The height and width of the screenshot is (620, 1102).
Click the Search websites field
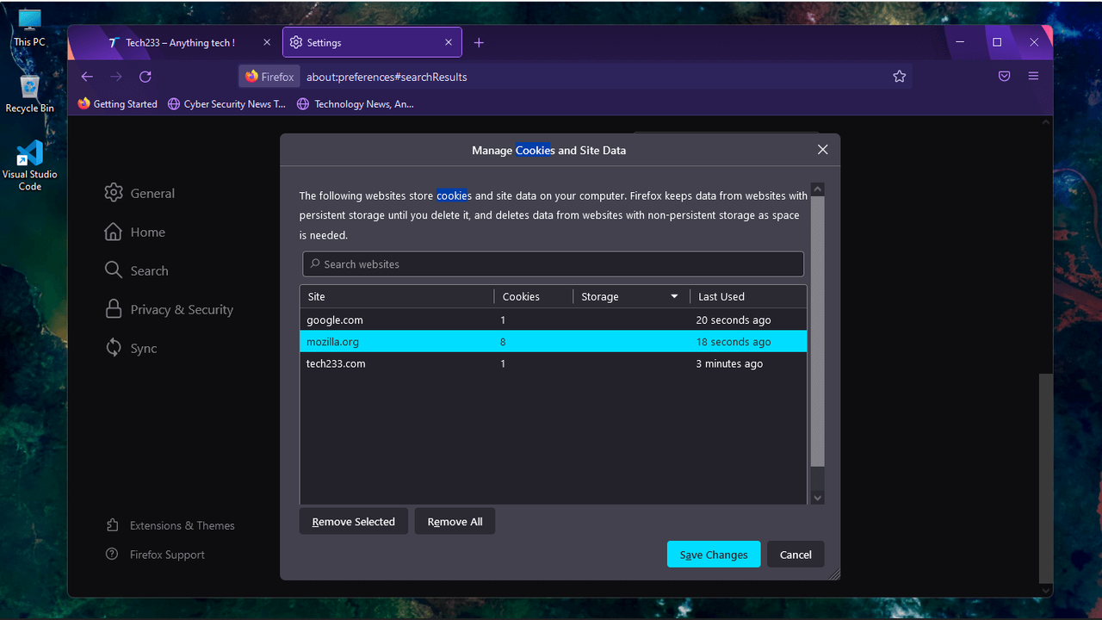[x=553, y=263]
